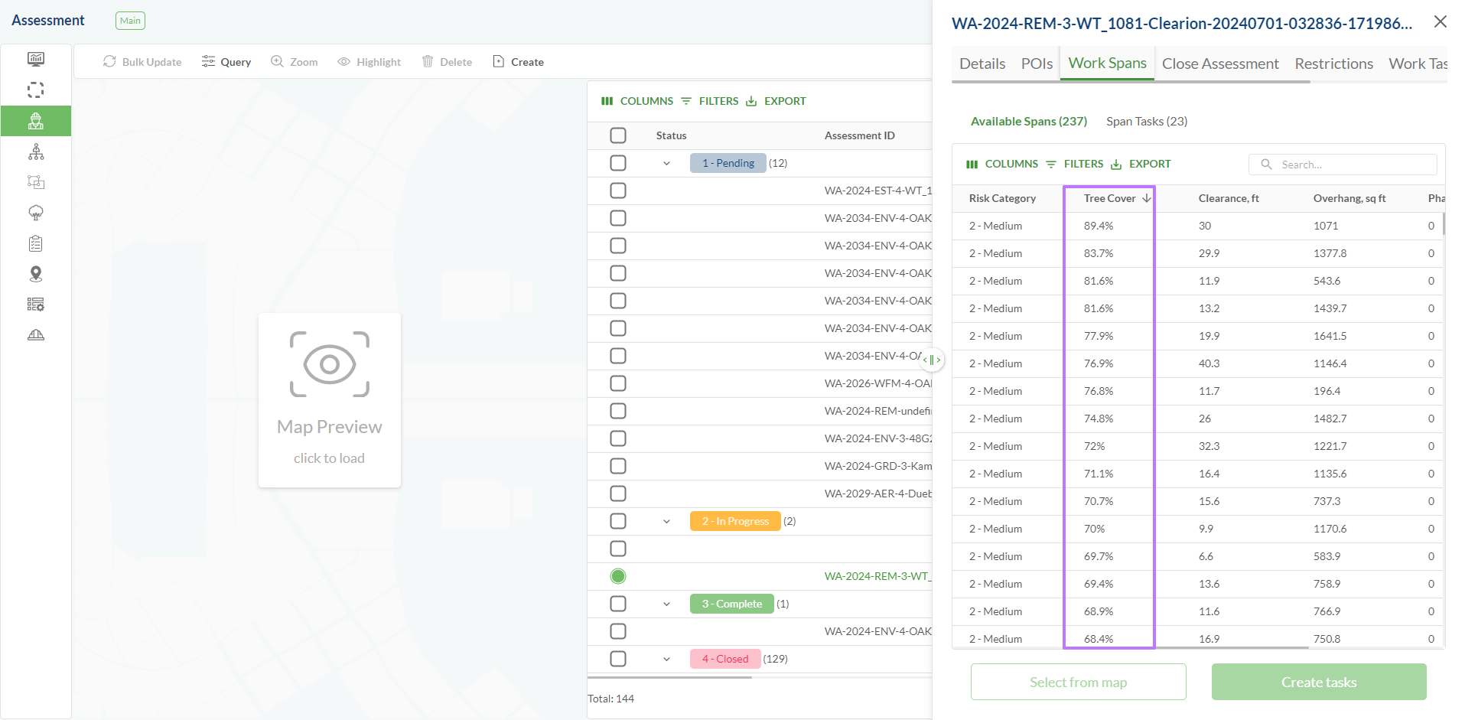Close the assessment detail panel

(1441, 21)
